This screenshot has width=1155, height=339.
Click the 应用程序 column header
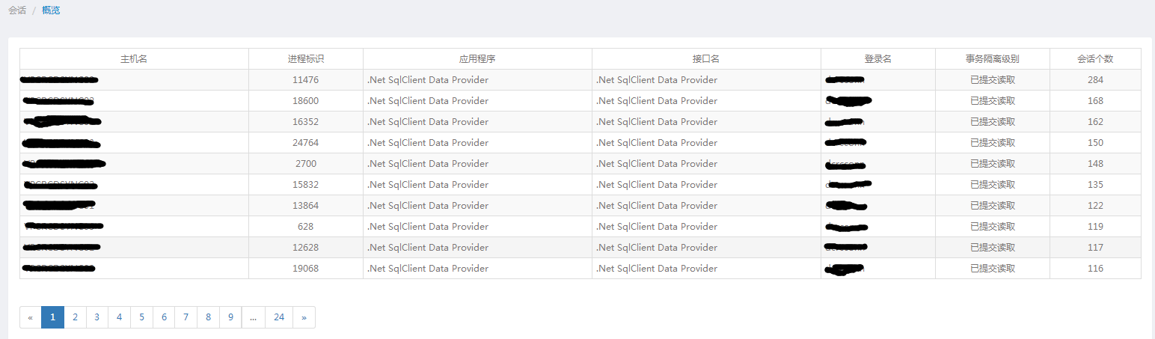coord(477,59)
